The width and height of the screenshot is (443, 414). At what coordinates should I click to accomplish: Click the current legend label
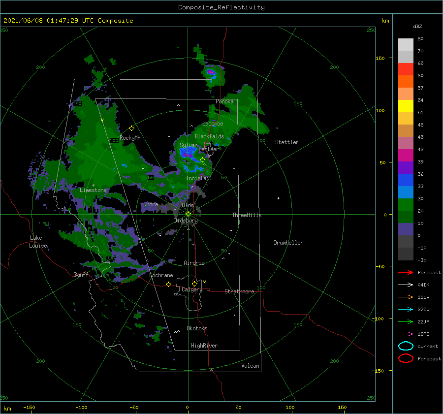[x=428, y=346]
